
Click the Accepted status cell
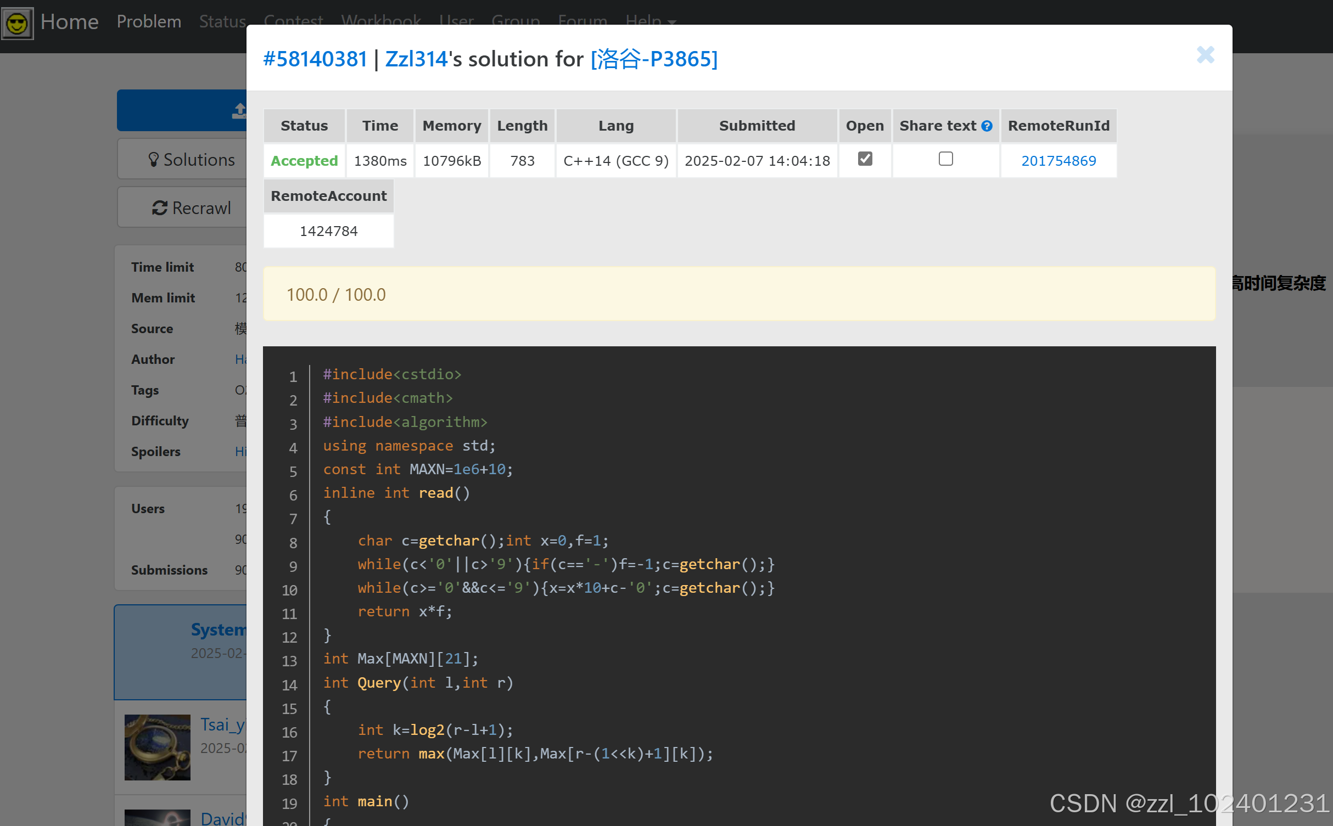click(x=304, y=161)
